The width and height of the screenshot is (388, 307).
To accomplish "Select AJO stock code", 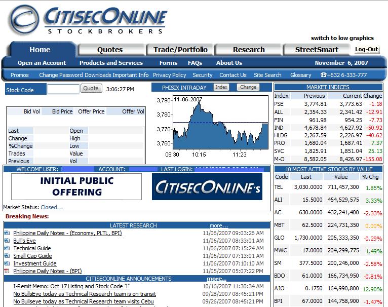I will point(280,288).
